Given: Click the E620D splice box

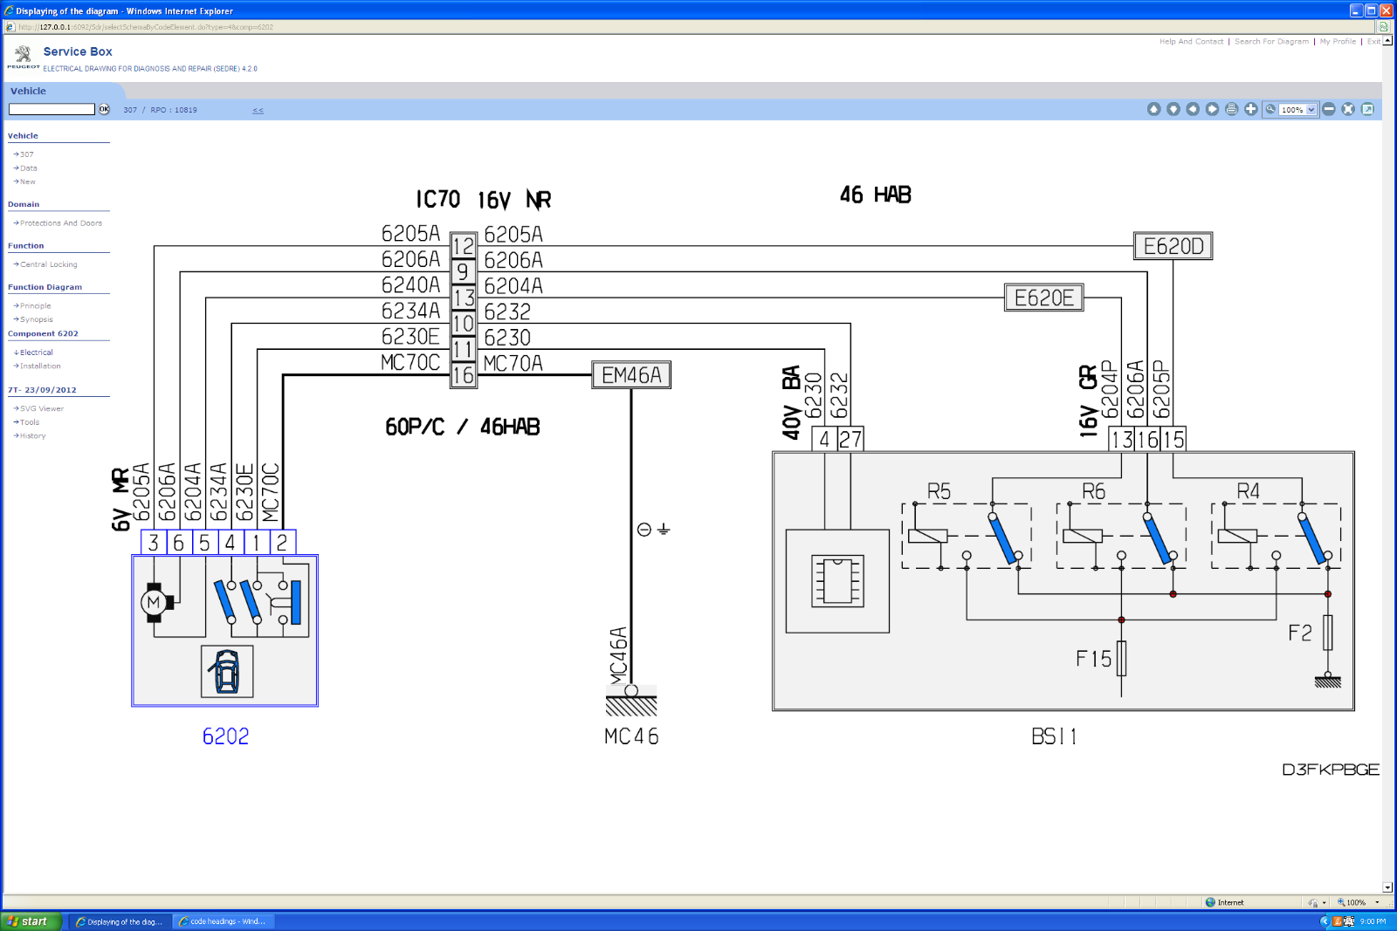Looking at the screenshot, I should (1173, 246).
